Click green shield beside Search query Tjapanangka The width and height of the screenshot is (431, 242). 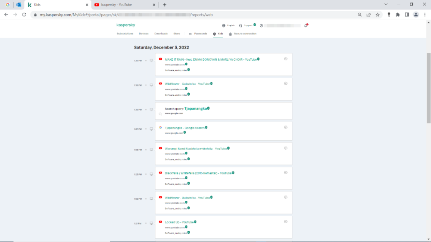tap(208, 108)
